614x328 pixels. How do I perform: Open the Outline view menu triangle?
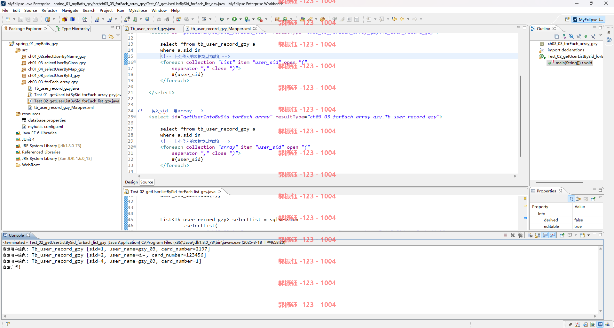click(600, 35)
